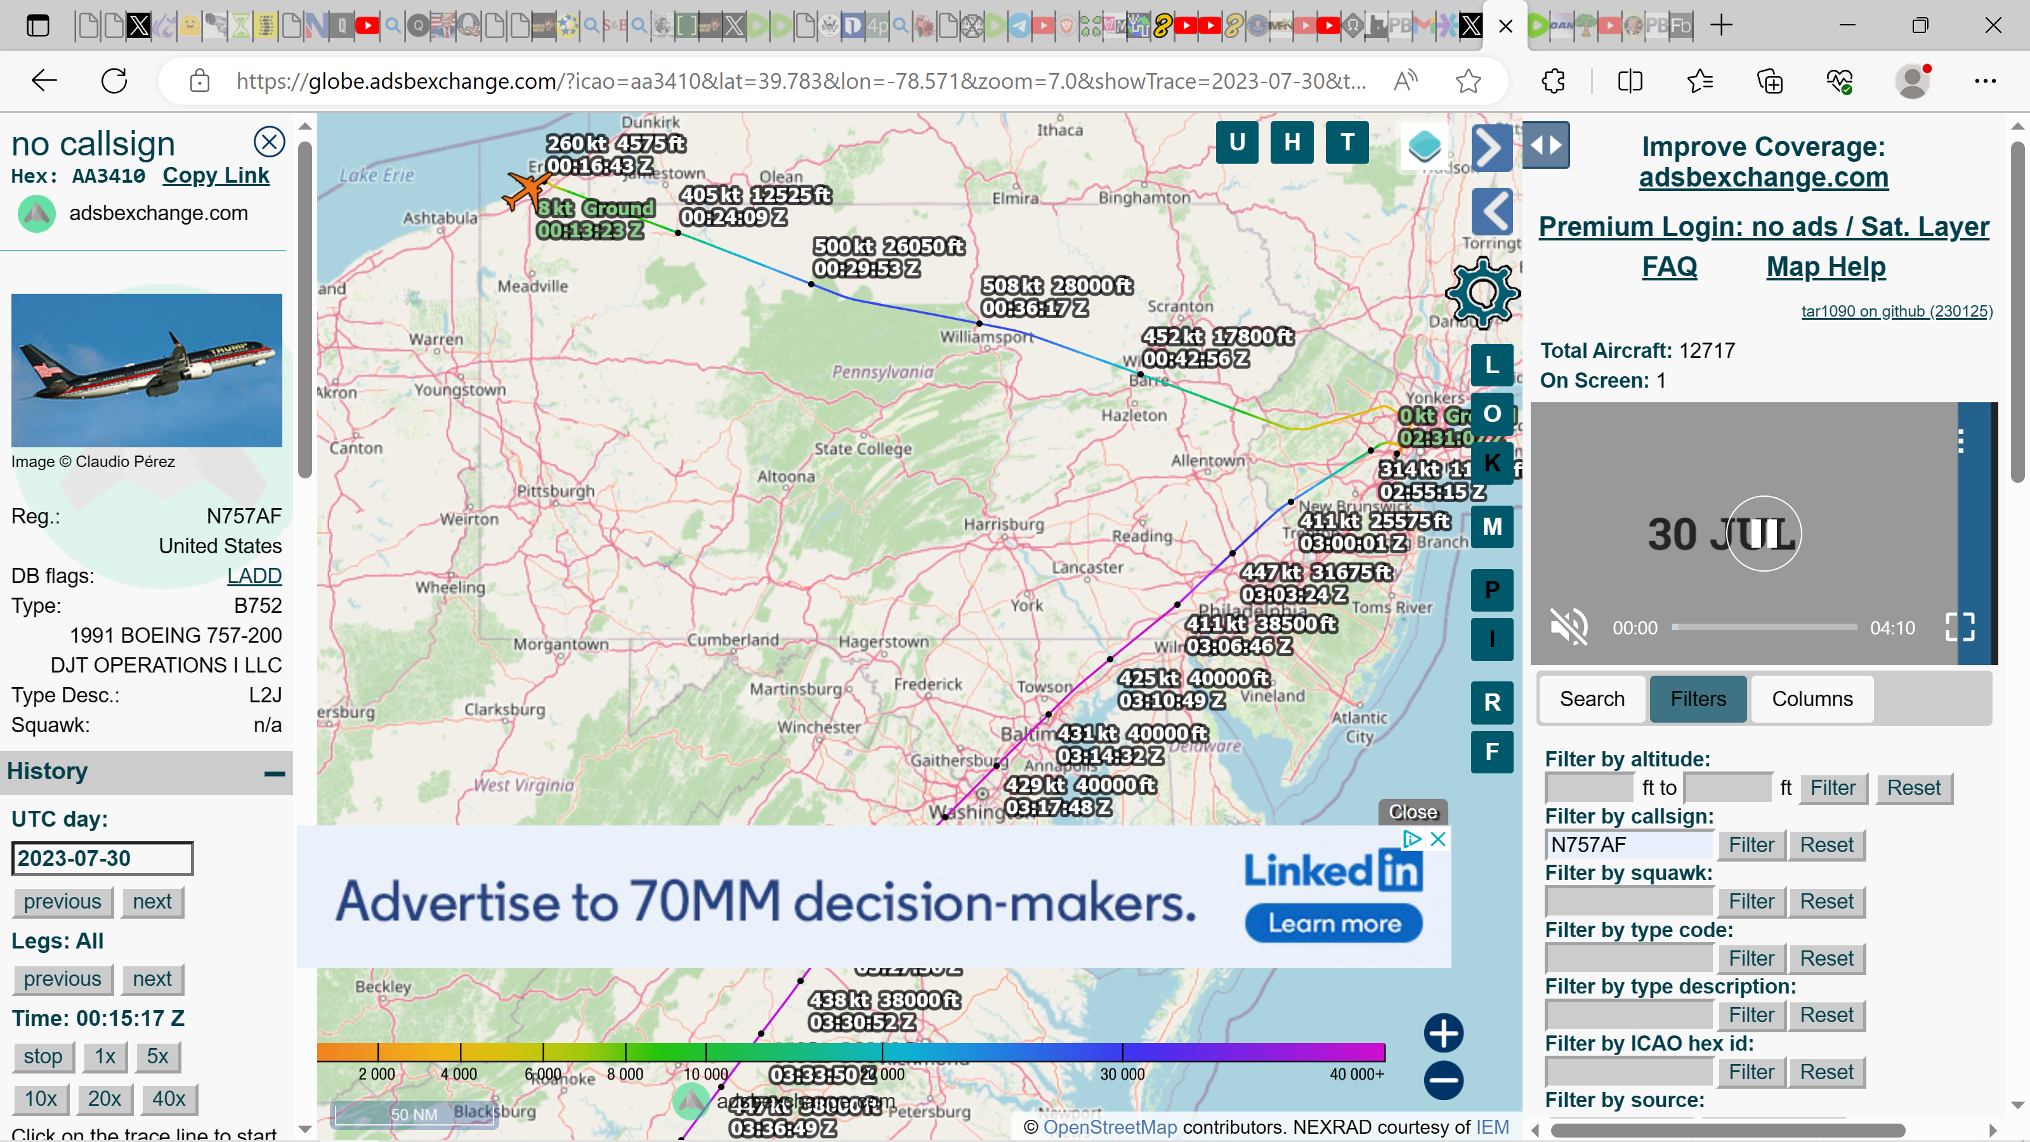2030x1142 pixels.
Task: Apply the callsign Filter button
Action: (x=1751, y=845)
